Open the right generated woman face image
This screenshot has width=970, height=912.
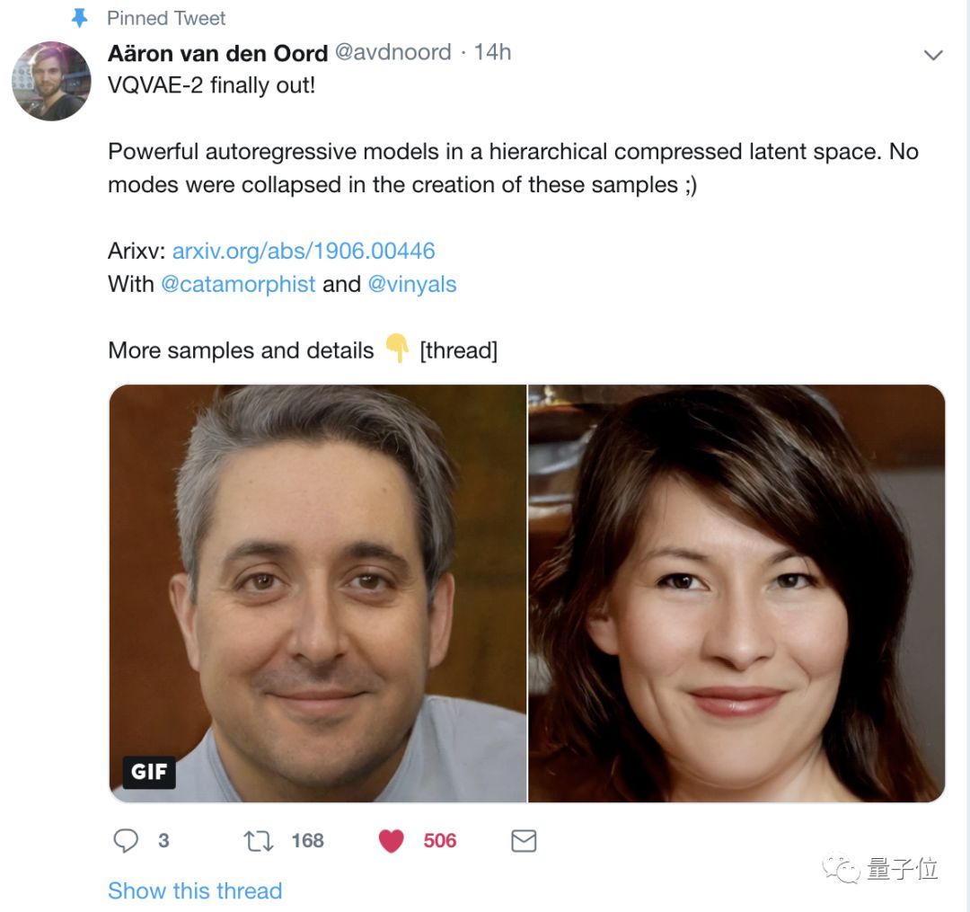[x=736, y=593]
